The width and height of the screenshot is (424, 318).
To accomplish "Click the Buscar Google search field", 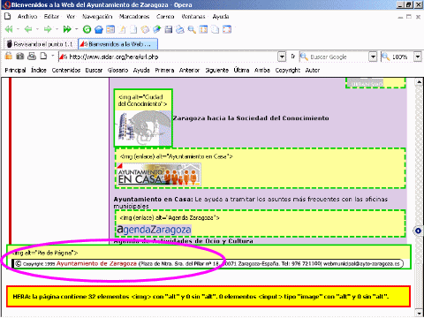I will (334, 57).
